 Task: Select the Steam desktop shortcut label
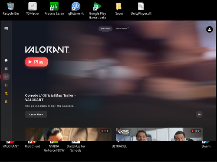(206, 146)
